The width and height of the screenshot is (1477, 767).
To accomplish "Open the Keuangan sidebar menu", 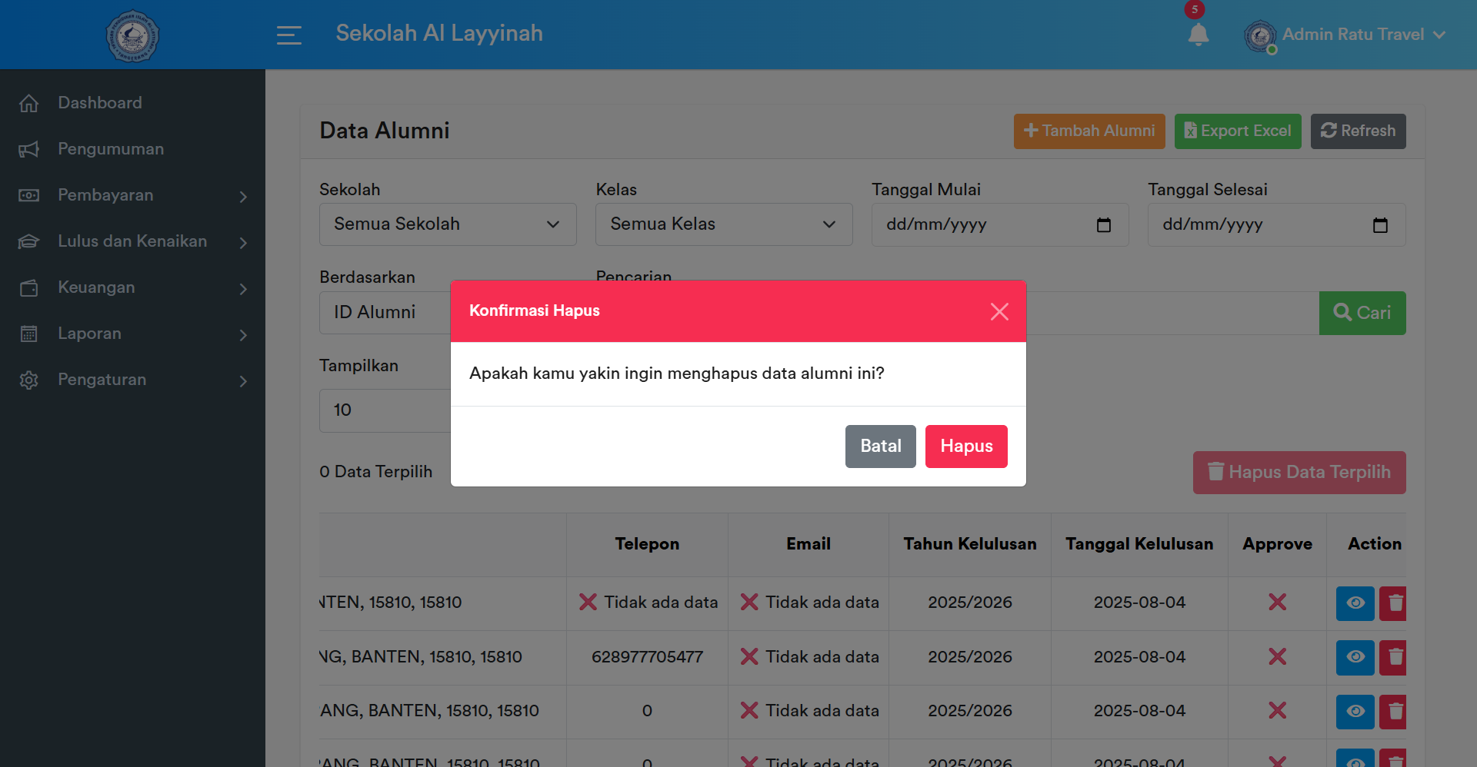I will 96,287.
